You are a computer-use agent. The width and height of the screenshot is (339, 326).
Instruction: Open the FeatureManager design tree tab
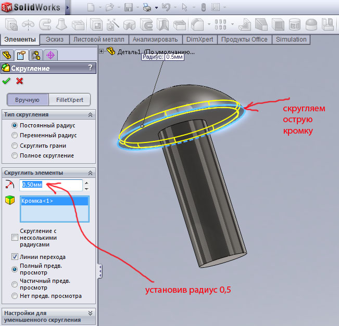click(x=7, y=55)
